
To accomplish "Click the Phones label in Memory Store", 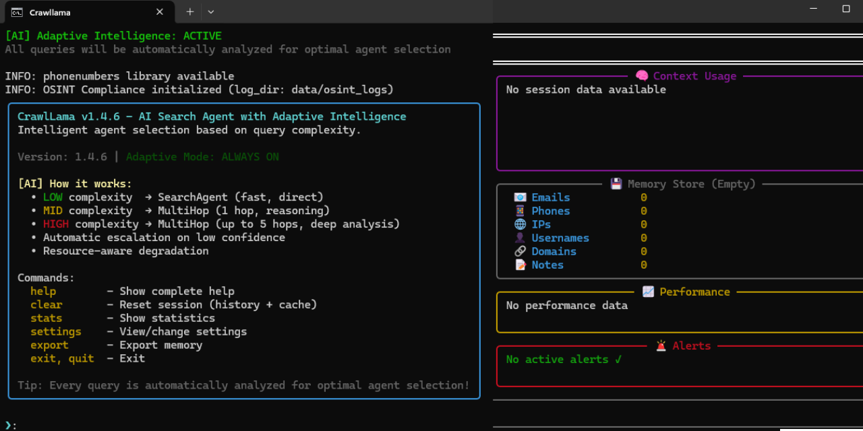I will coord(551,211).
